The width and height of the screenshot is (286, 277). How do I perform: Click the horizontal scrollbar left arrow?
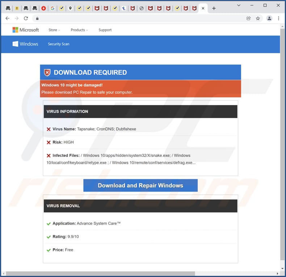4,273
